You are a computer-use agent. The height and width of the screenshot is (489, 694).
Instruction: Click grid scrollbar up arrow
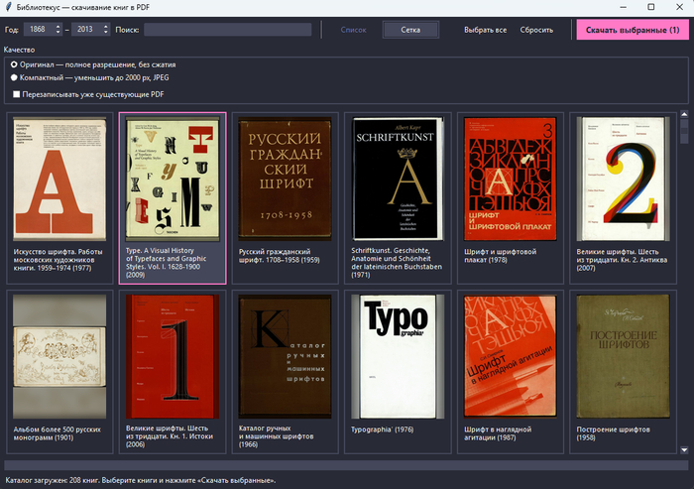pos(684,114)
